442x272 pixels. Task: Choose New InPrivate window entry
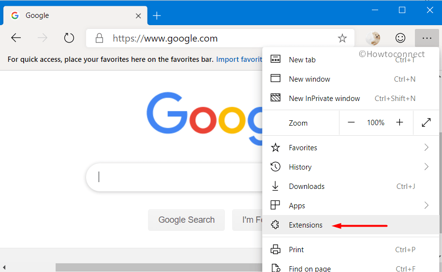coord(351,98)
